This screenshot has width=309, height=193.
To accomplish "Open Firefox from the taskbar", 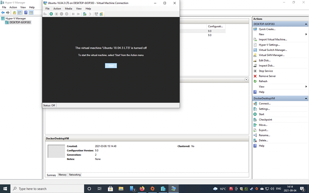I will pos(142,189).
